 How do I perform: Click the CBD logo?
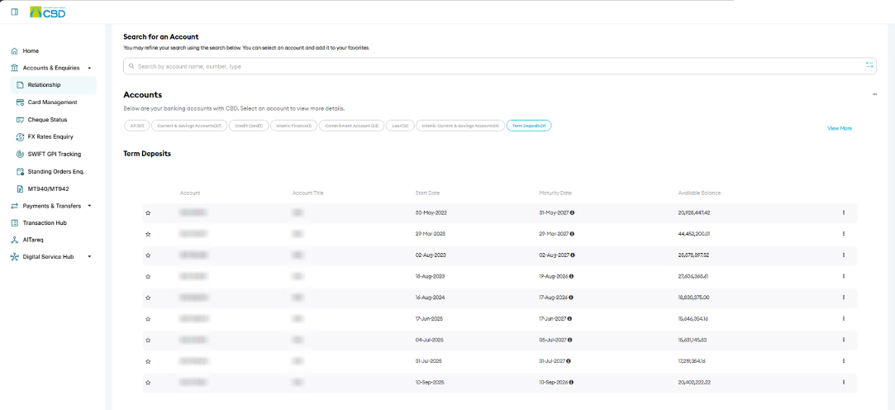point(47,12)
